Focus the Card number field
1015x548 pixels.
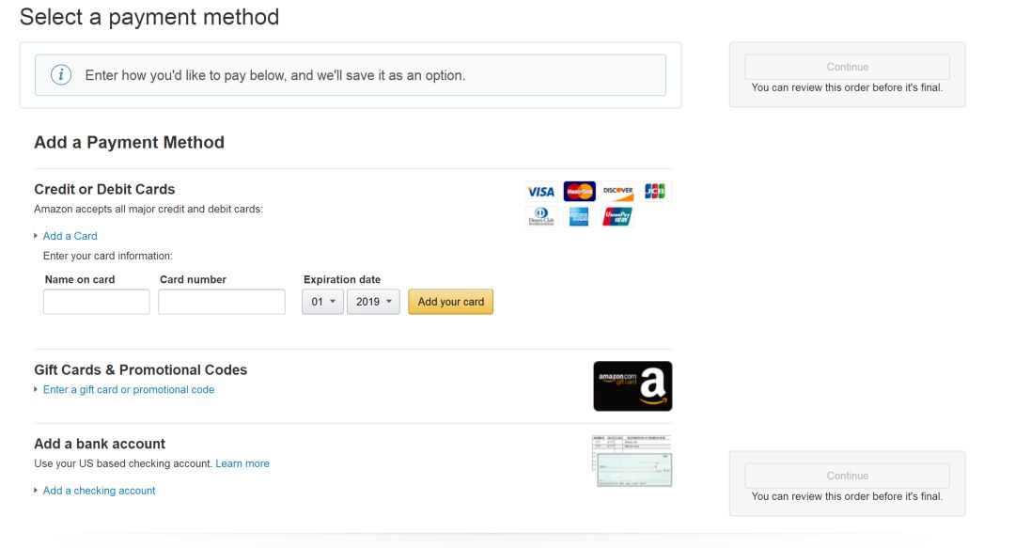coord(222,302)
